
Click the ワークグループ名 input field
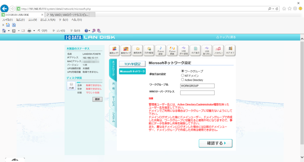pyautogui.click(x=197, y=86)
